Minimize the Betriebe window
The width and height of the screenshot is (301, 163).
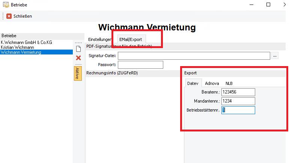tap(251, 5)
